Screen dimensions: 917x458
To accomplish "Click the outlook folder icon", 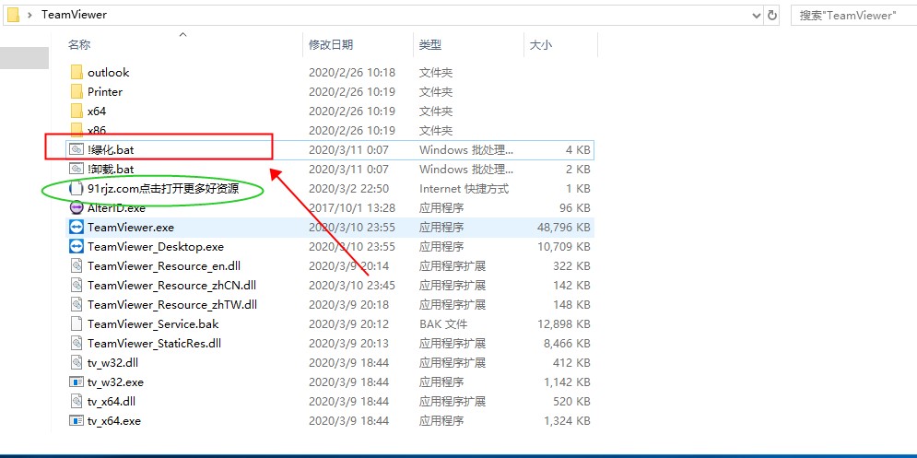I will coord(76,73).
